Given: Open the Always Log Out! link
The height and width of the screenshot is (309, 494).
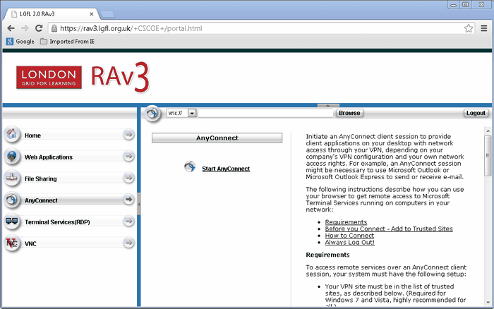Looking at the screenshot, I should [x=350, y=242].
